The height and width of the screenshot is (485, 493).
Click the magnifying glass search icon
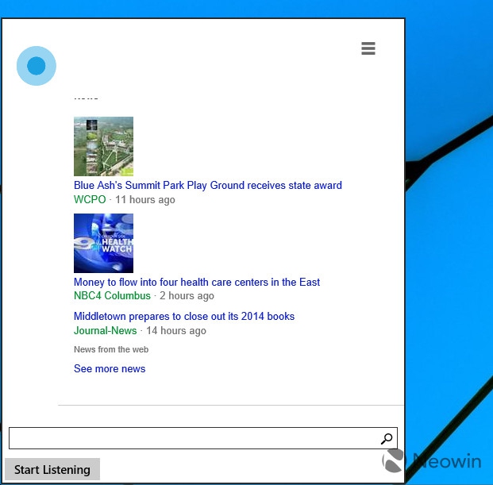(x=387, y=438)
